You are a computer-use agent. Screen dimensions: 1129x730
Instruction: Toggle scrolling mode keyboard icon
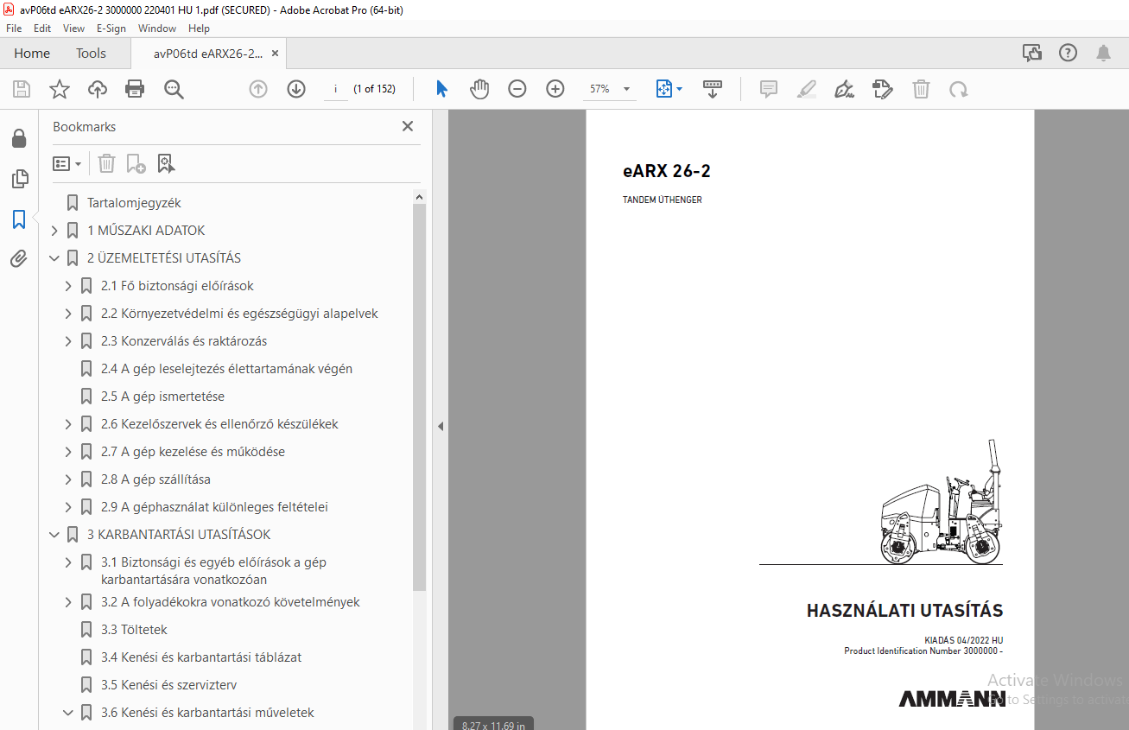[713, 89]
